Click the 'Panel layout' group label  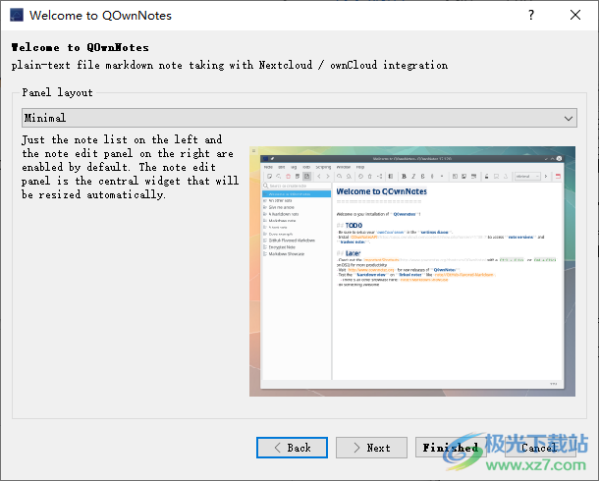pyautogui.click(x=57, y=92)
